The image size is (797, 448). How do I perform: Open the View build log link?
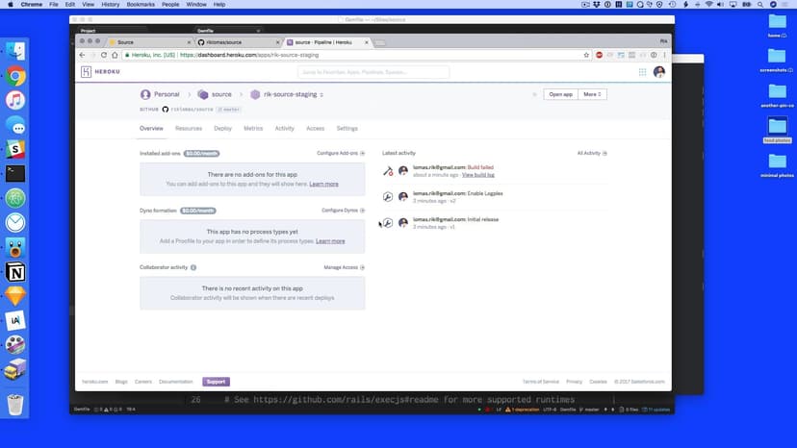click(478, 175)
